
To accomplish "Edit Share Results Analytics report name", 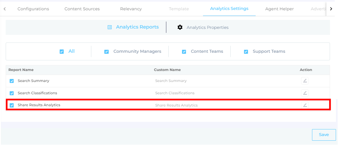I will pos(305,105).
